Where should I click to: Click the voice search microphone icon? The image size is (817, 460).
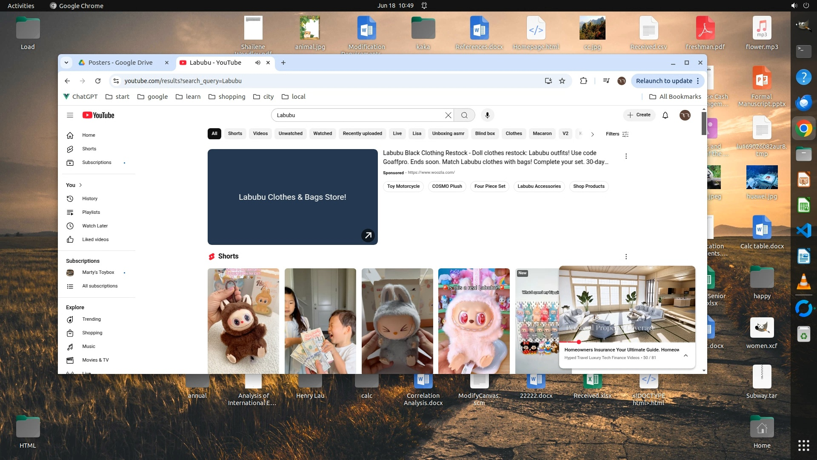click(487, 115)
